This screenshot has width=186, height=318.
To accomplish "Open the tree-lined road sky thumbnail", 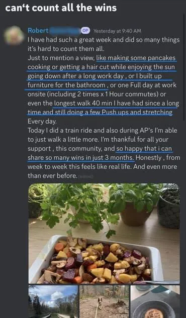I will click(x=53, y=301).
